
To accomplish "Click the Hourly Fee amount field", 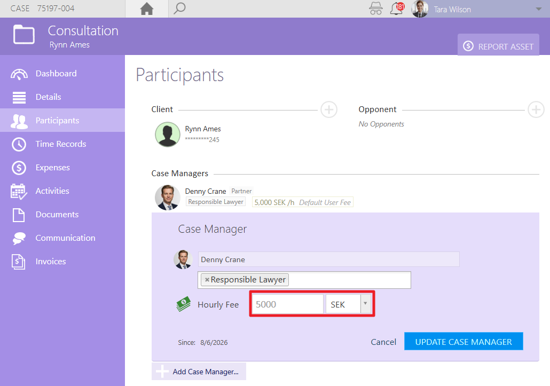I will coord(288,304).
